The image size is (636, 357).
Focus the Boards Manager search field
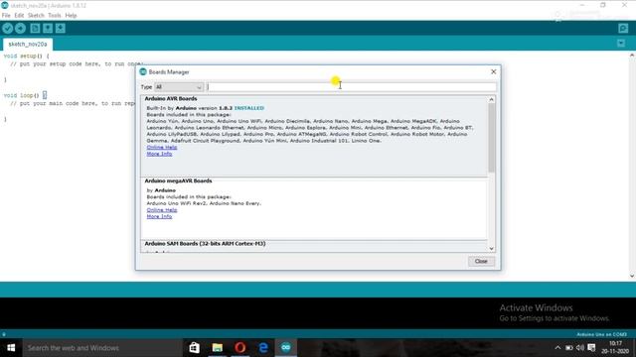coord(351,87)
